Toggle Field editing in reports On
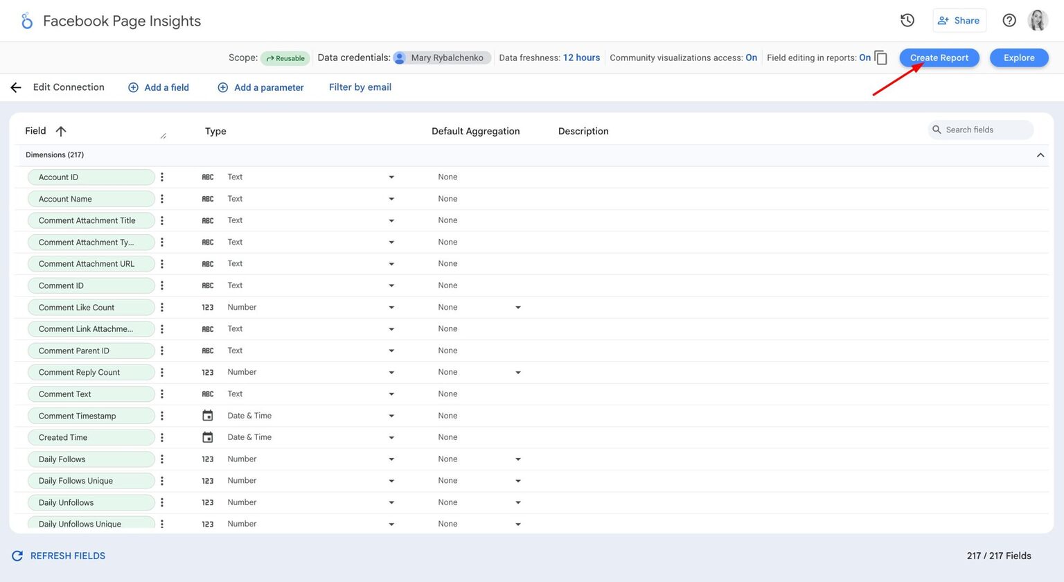The image size is (1064, 582). click(864, 58)
